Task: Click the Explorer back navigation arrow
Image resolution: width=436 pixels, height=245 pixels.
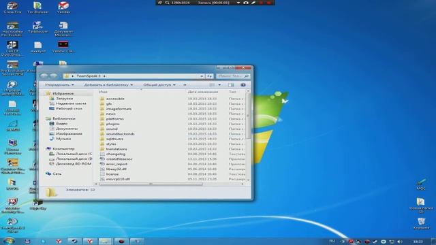Action: coord(44,76)
